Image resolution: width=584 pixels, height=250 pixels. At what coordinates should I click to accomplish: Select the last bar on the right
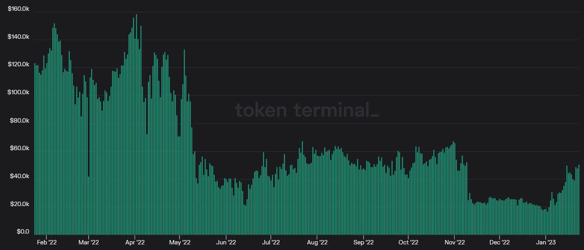click(x=579, y=200)
